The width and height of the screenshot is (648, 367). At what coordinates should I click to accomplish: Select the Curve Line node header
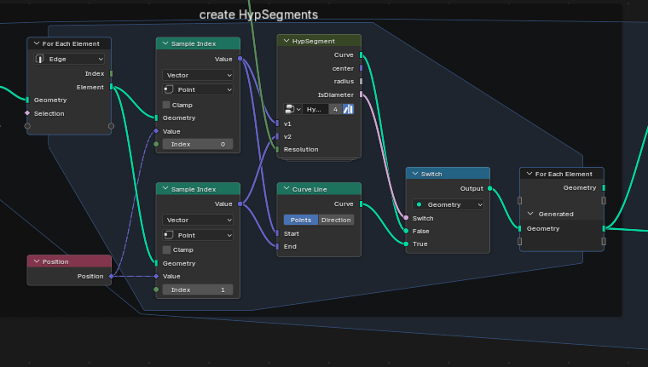(319, 189)
